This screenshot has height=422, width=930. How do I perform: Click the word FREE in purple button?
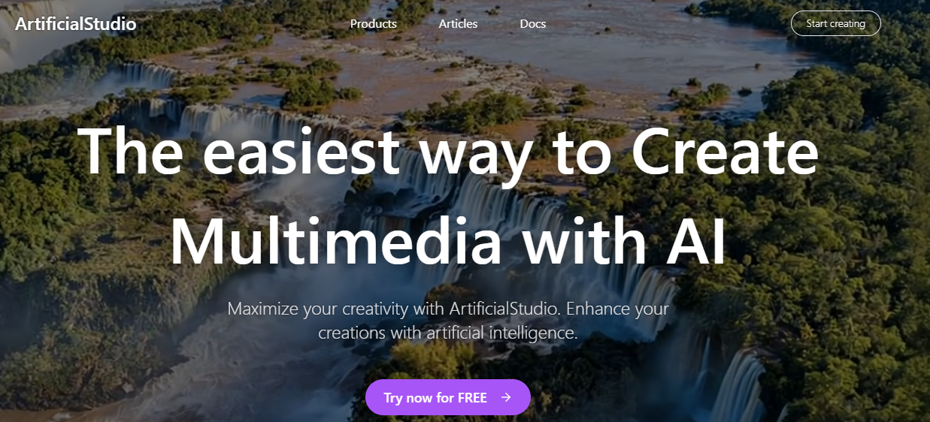point(472,398)
